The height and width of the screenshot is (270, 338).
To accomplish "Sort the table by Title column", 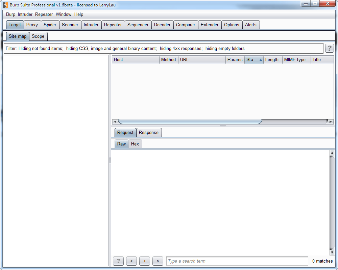I will 322,60.
